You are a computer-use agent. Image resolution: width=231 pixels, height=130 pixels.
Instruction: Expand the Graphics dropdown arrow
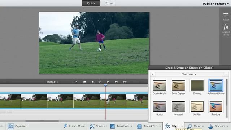point(227,127)
